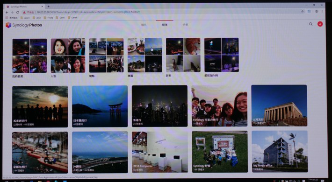Viewport: 332px width, 182px height.
Task: Click the Synology Photos logo
Action: tap(24, 25)
